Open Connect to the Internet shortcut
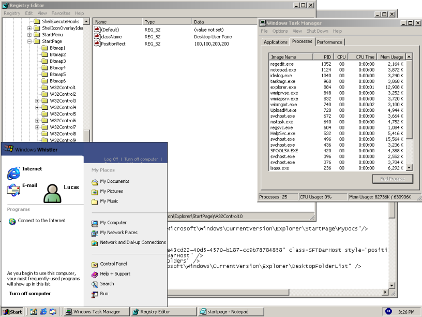The image size is (422, 317). point(37,221)
